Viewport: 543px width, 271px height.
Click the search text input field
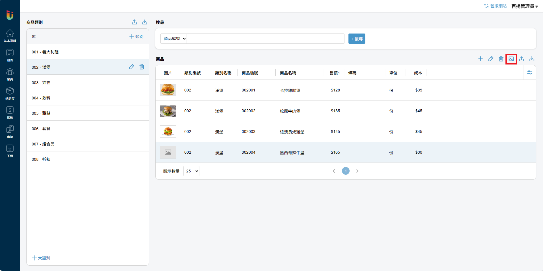[265, 39]
